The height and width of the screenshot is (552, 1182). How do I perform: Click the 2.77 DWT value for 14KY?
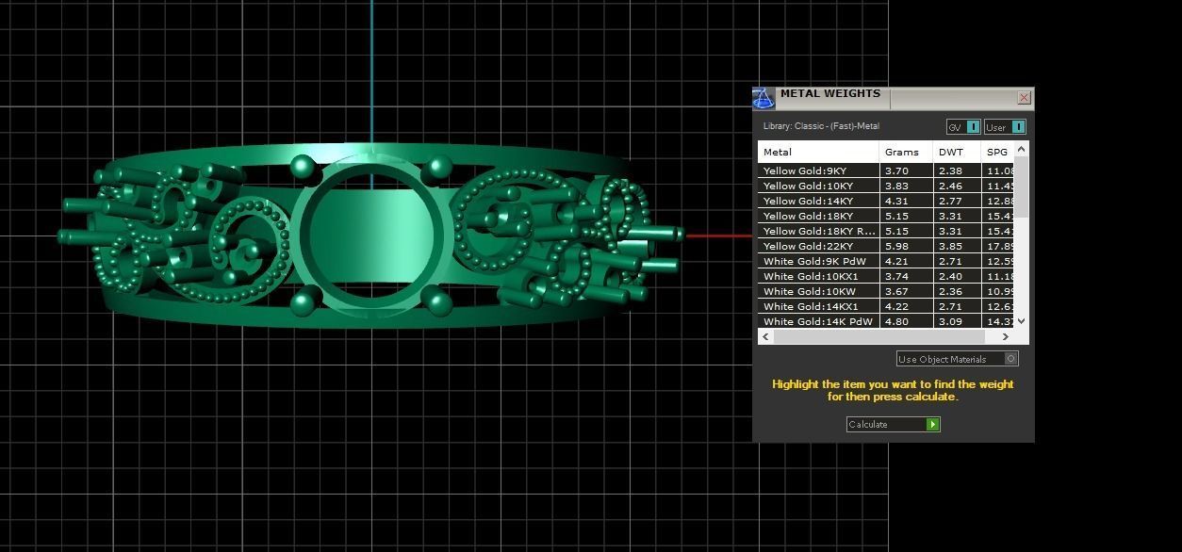[x=950, y=201]
